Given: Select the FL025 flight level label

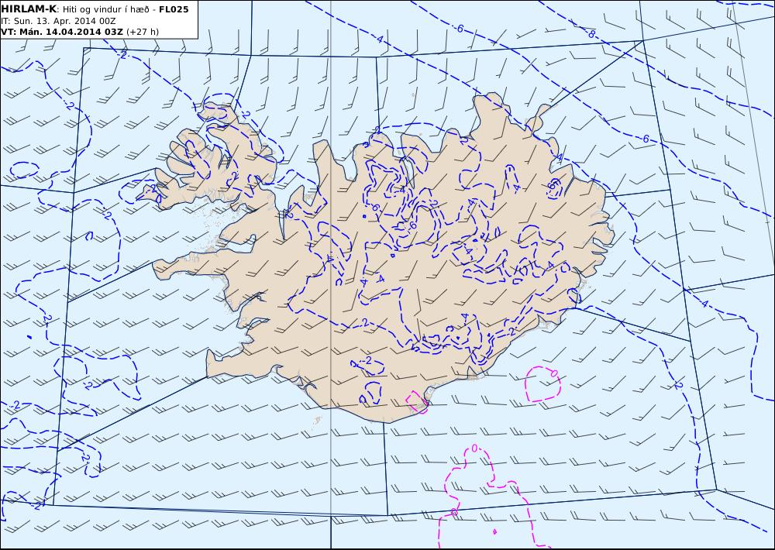Looking at the screenshot, I should [x=174, y=9].
